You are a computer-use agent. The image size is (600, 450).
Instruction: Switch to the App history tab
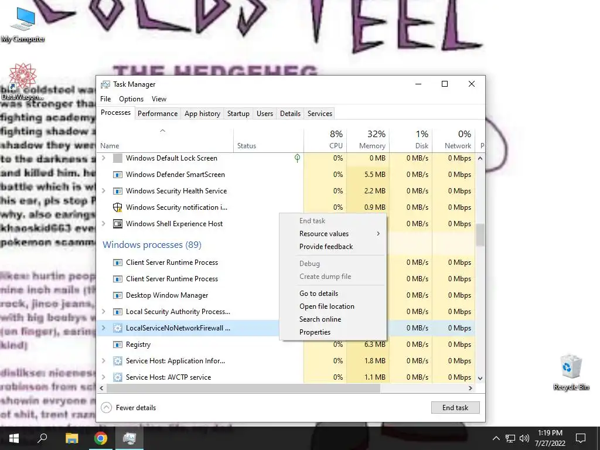202,114
